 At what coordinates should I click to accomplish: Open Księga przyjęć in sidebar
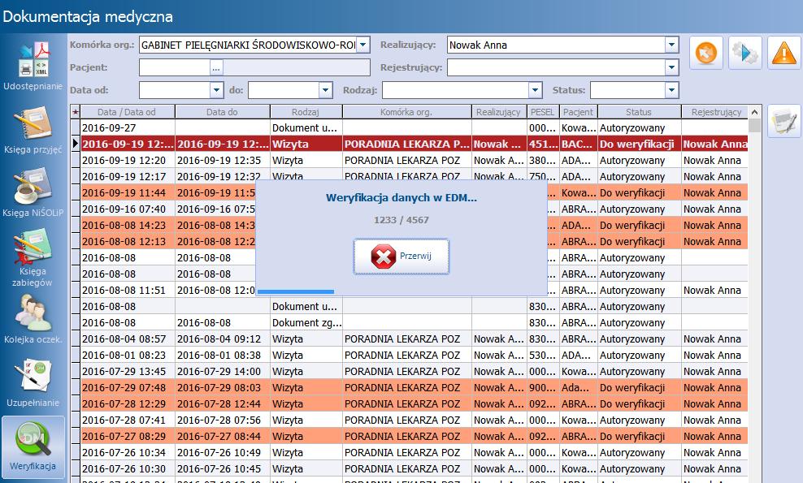click(33, 129)
